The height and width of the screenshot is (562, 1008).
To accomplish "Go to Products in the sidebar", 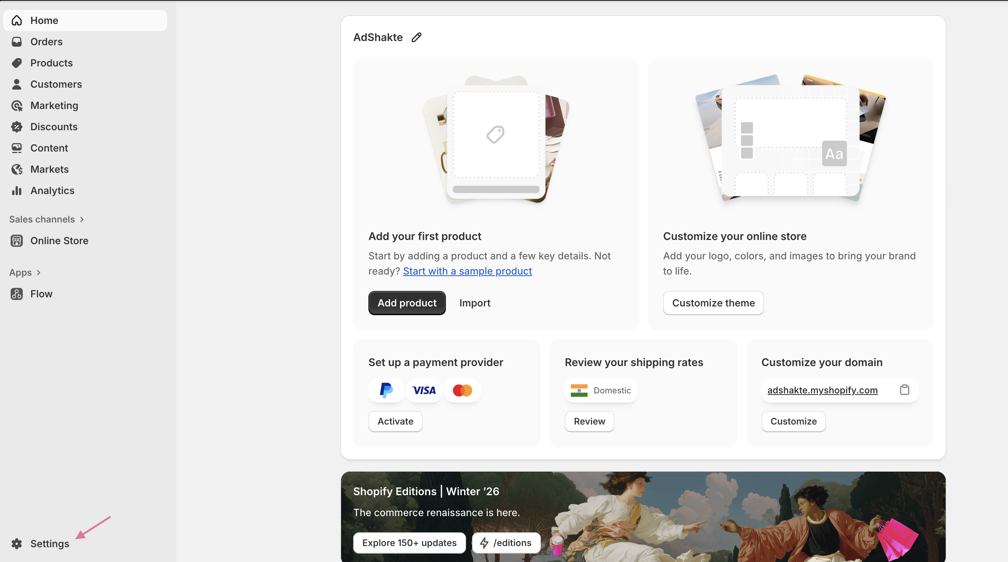I will (x=51, y=63).
